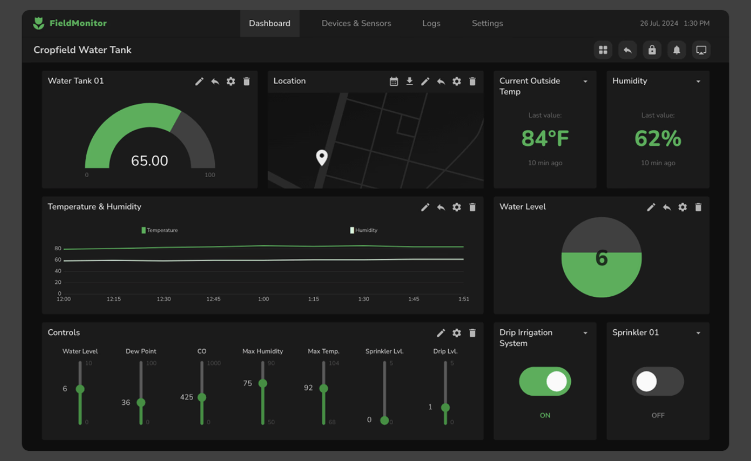Image resolution: width=751 pixels, height=461 pixels.
Task: Click the header screen cast icon
Action: pos(701,50)
